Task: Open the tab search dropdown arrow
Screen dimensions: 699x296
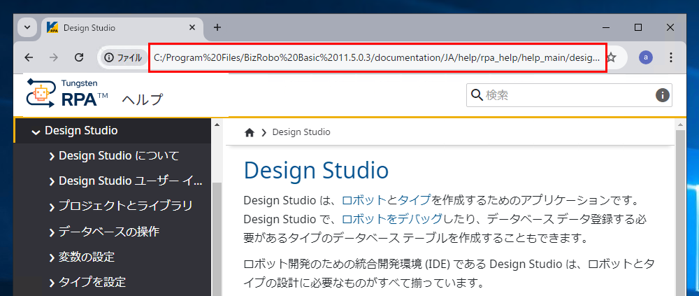Action: [27, 27]
